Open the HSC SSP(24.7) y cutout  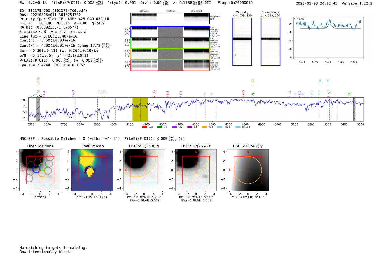point(248,170)
